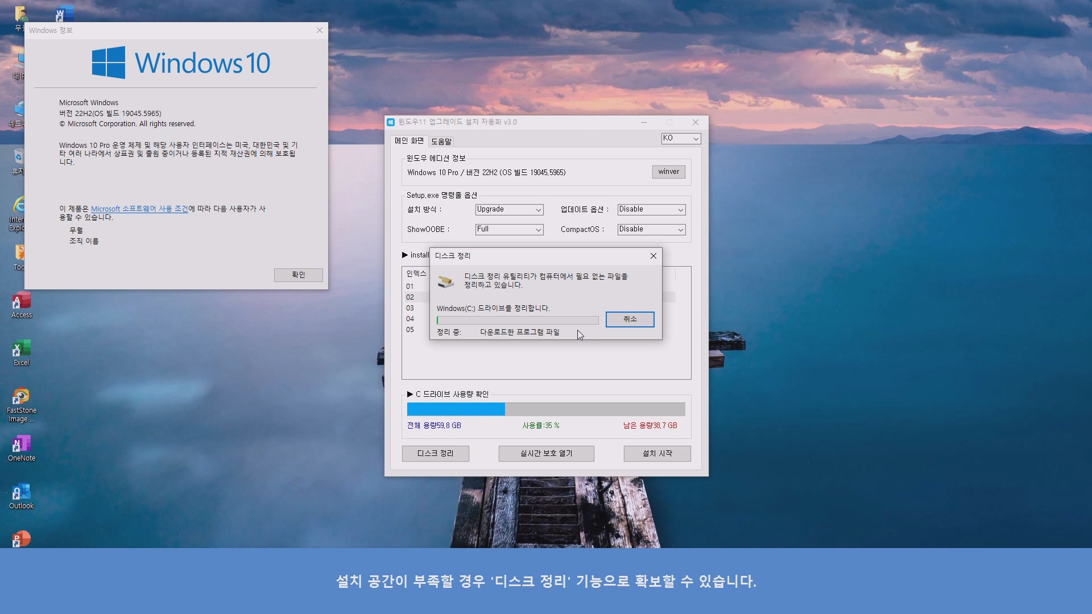Click the 설치 시작 button
1092x614 pixels.
click(x=657, y=454)
